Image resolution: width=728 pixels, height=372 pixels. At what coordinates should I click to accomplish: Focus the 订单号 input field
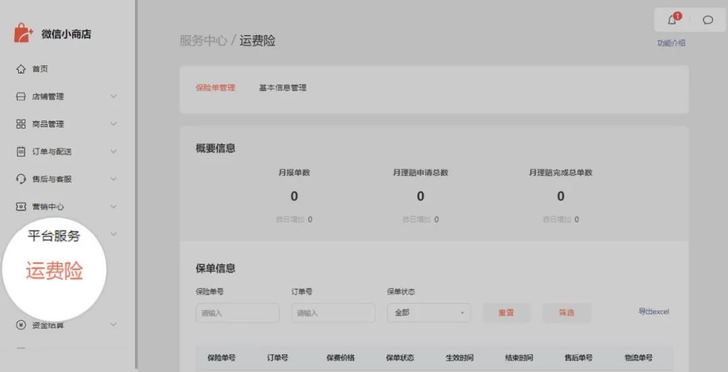(333, 313)
